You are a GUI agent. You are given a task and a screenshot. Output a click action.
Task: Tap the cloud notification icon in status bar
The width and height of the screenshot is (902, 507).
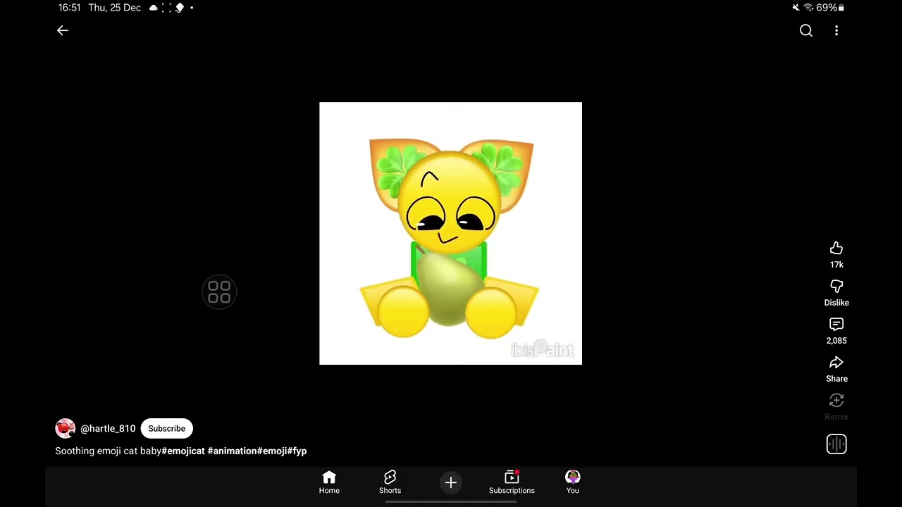153,8
